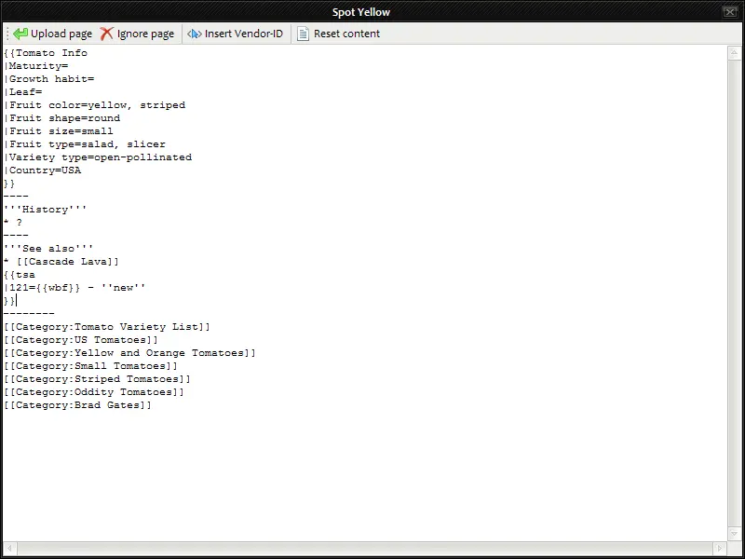
Task: Click '[[Category:Oddity Tomatoes]]' line
Action: coord(94,392)
